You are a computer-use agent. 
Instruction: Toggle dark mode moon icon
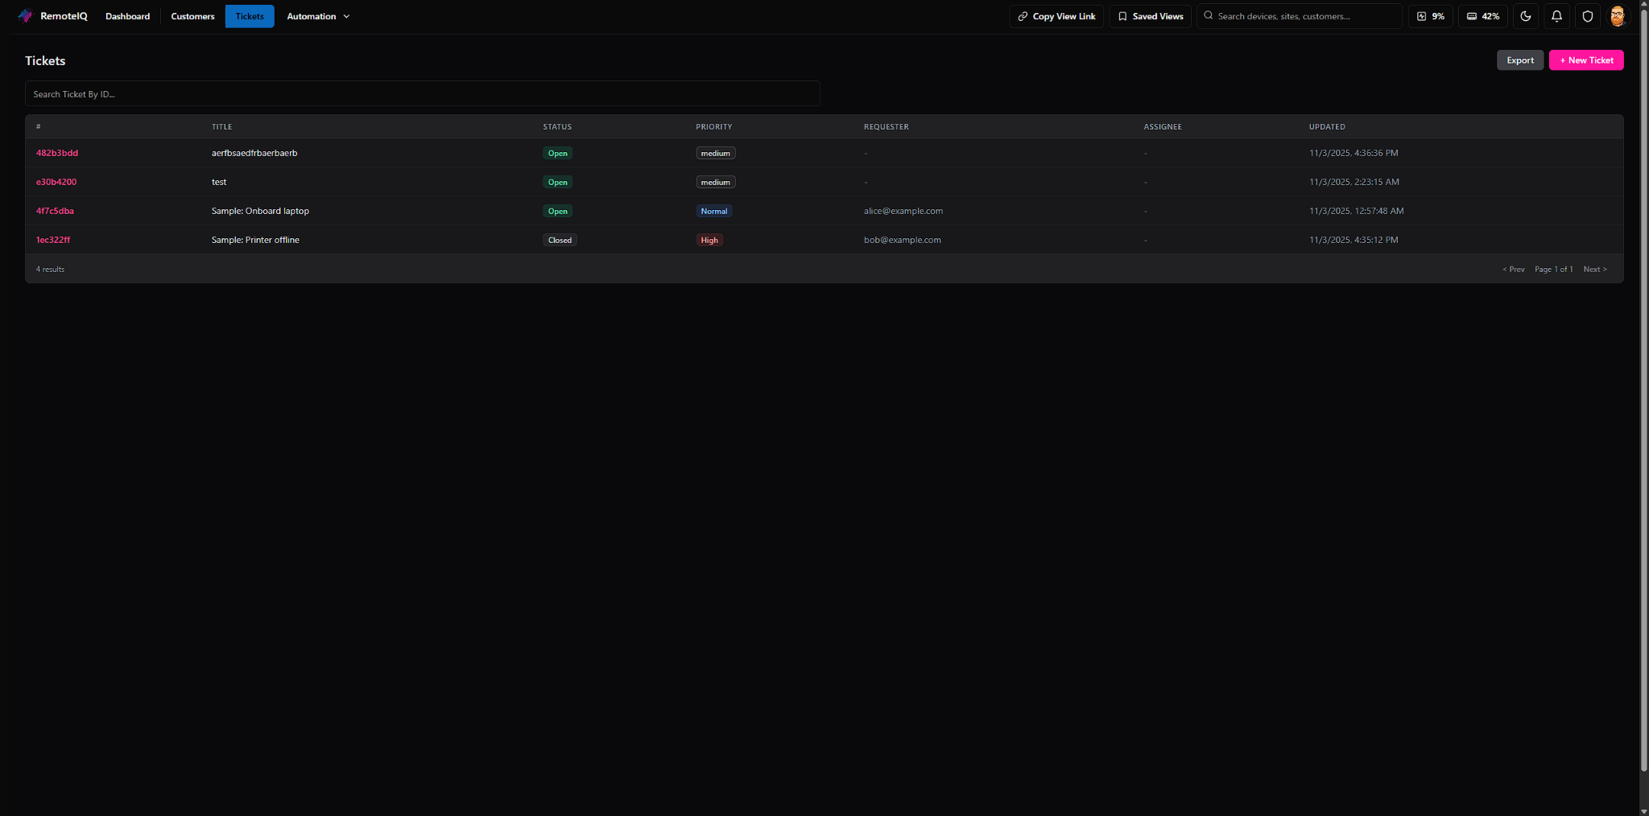pos(1525,16)
